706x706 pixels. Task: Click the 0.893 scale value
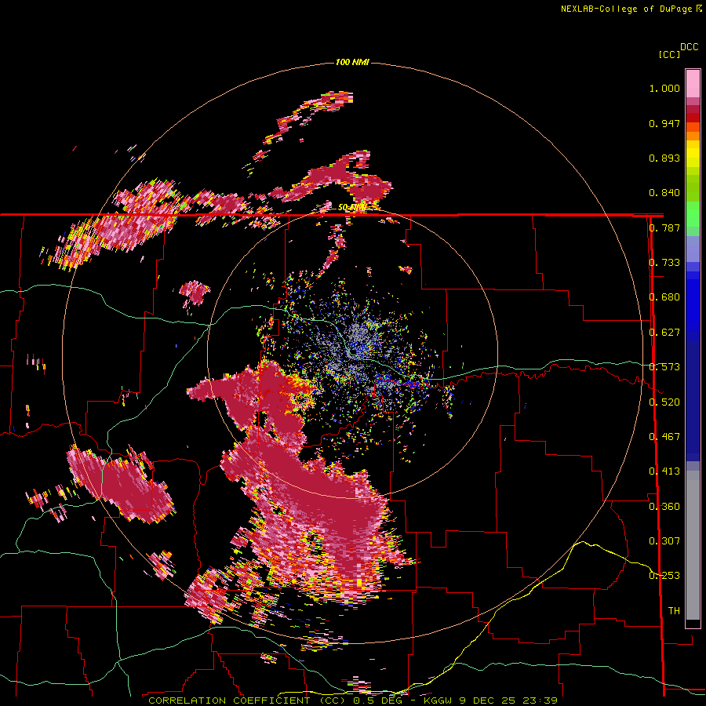[664, 158]
